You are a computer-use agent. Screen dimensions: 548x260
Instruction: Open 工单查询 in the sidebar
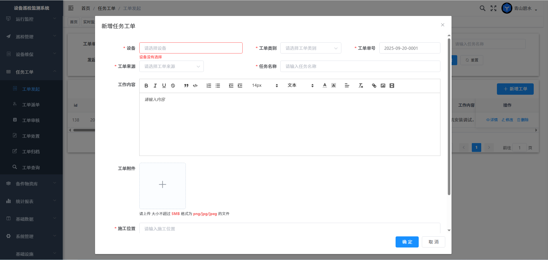point(31,168)
